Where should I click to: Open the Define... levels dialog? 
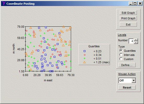coord(127,65)
